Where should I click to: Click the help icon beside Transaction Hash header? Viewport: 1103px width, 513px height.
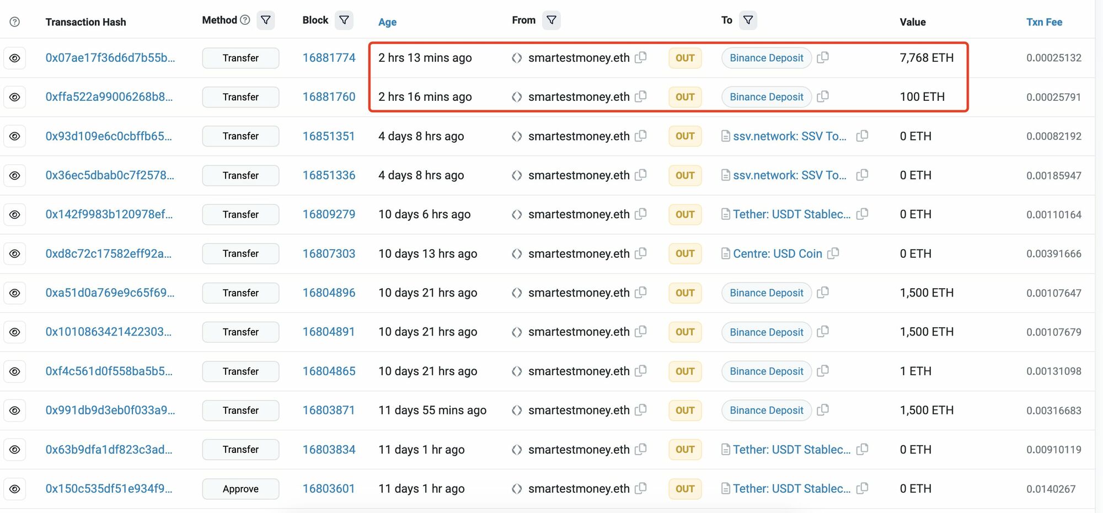pos(15,22)
